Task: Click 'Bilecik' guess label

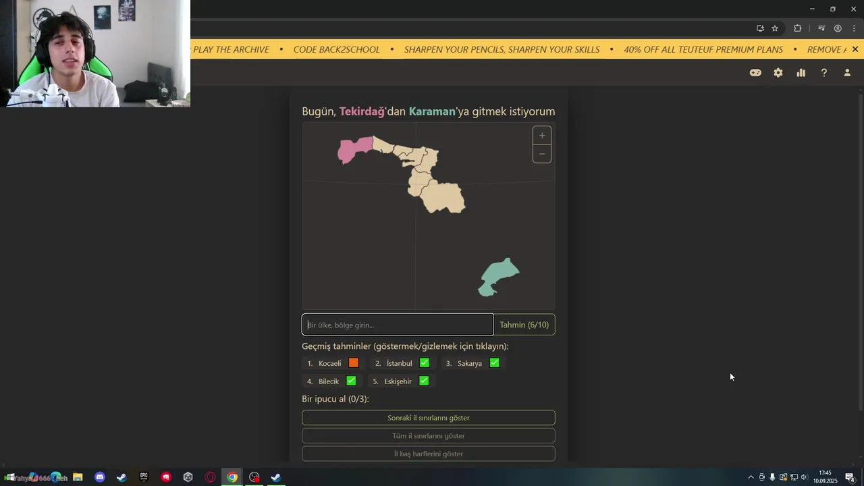Action: (x=329, y=381)
